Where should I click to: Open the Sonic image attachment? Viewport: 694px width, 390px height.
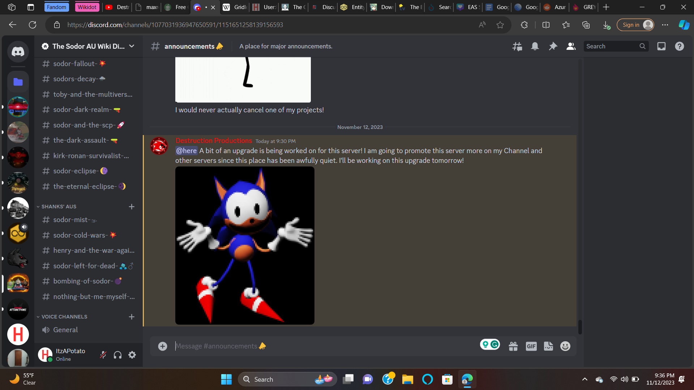pos(245,246)
